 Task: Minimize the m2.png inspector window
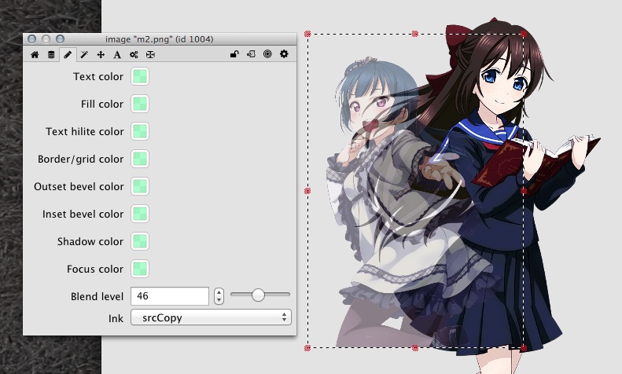pos(46,38)
